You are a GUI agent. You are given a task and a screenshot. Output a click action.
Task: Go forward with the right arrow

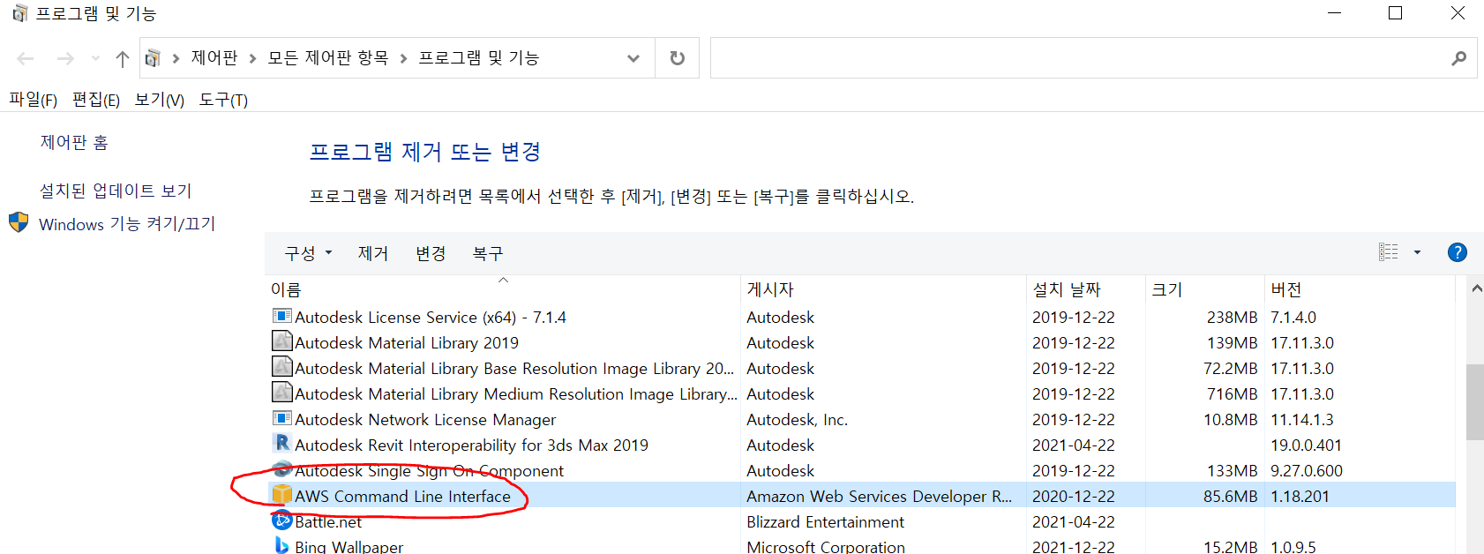click(65, 59)
